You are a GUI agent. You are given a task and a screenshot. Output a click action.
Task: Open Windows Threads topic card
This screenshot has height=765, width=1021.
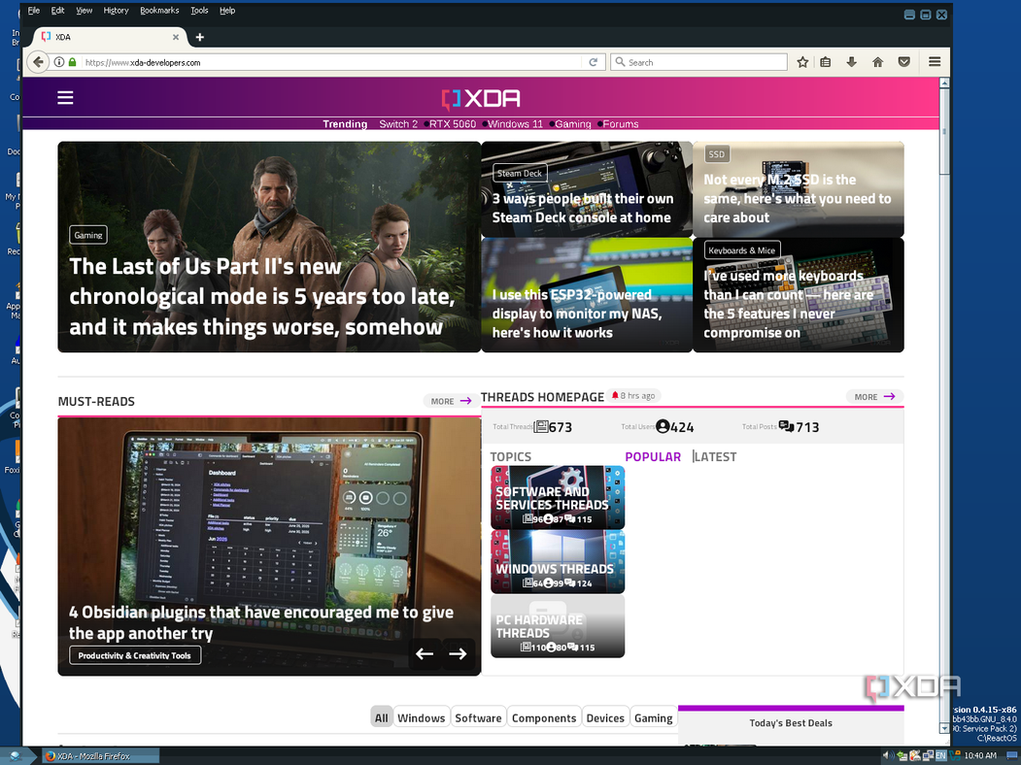[x=558, y=561]
